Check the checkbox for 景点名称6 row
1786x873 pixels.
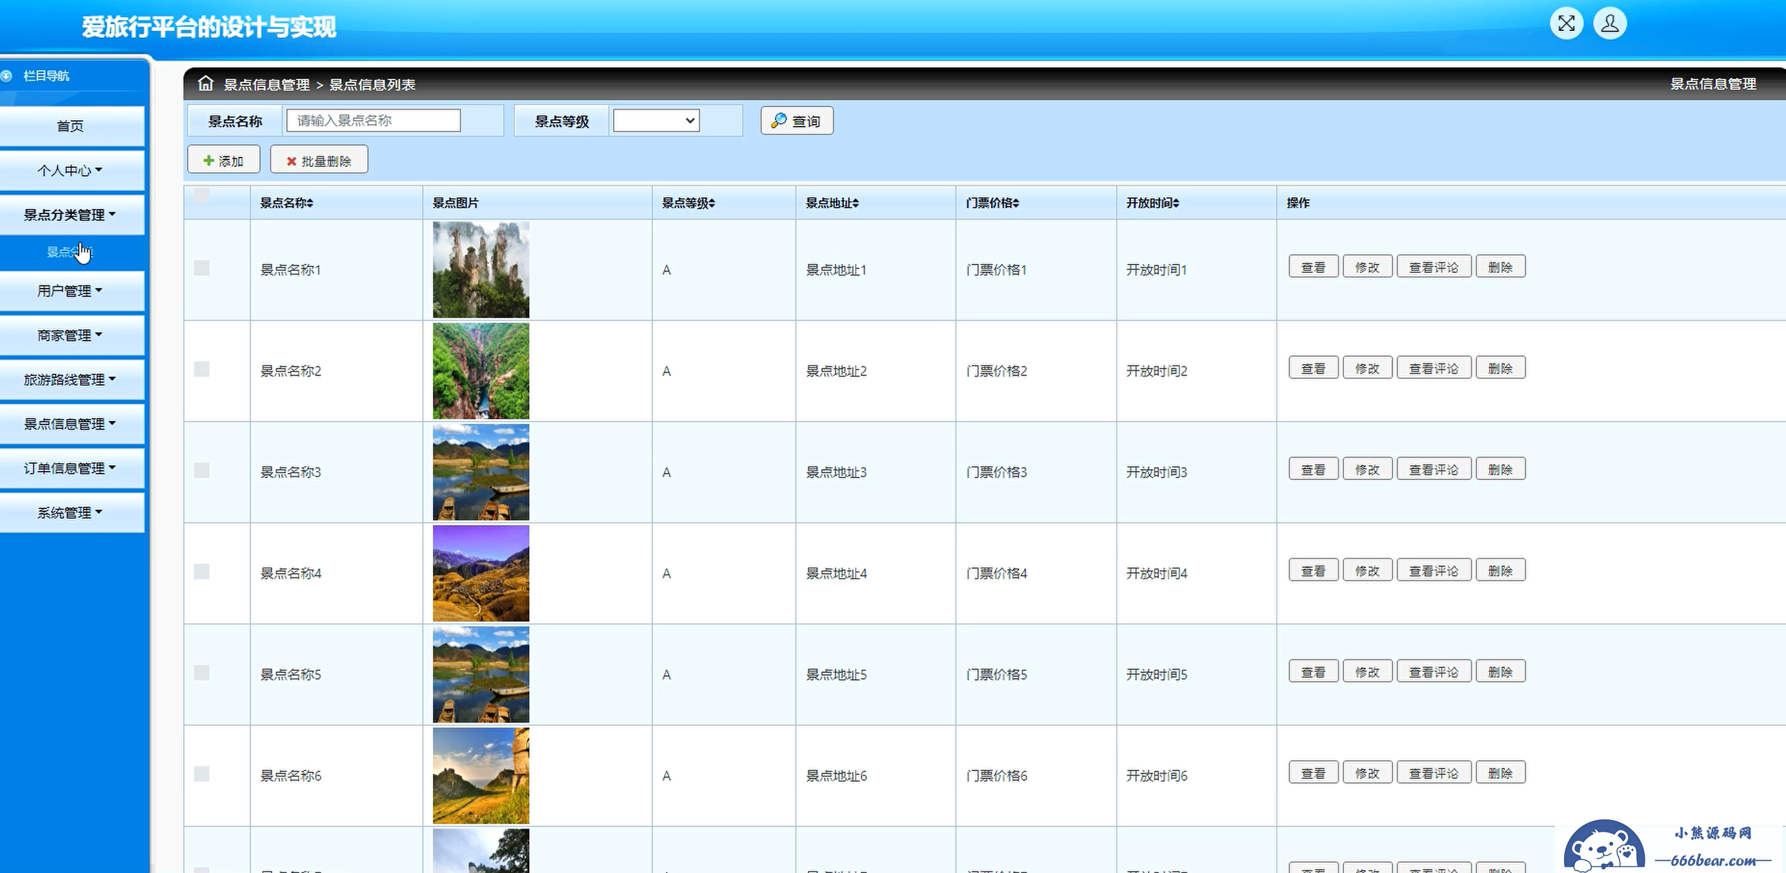(x=201, y=774)
